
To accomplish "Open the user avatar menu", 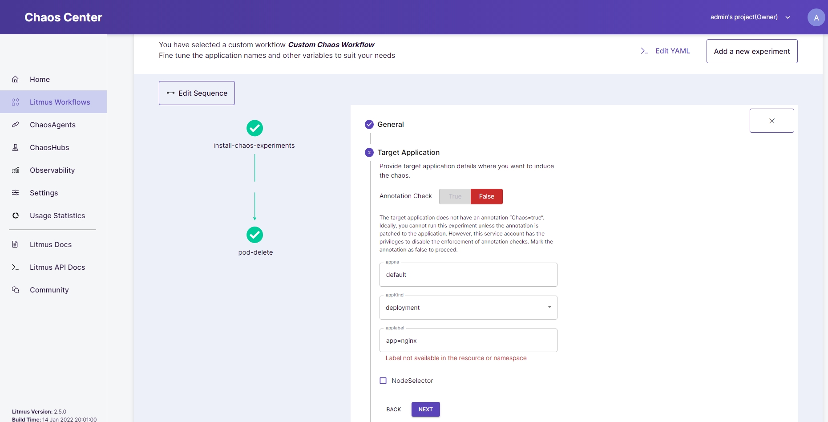I will (816, 17).
